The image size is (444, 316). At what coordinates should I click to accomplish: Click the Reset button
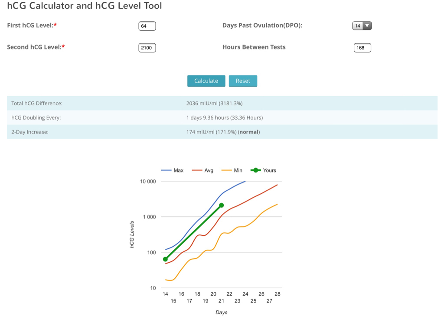(243, 81)
